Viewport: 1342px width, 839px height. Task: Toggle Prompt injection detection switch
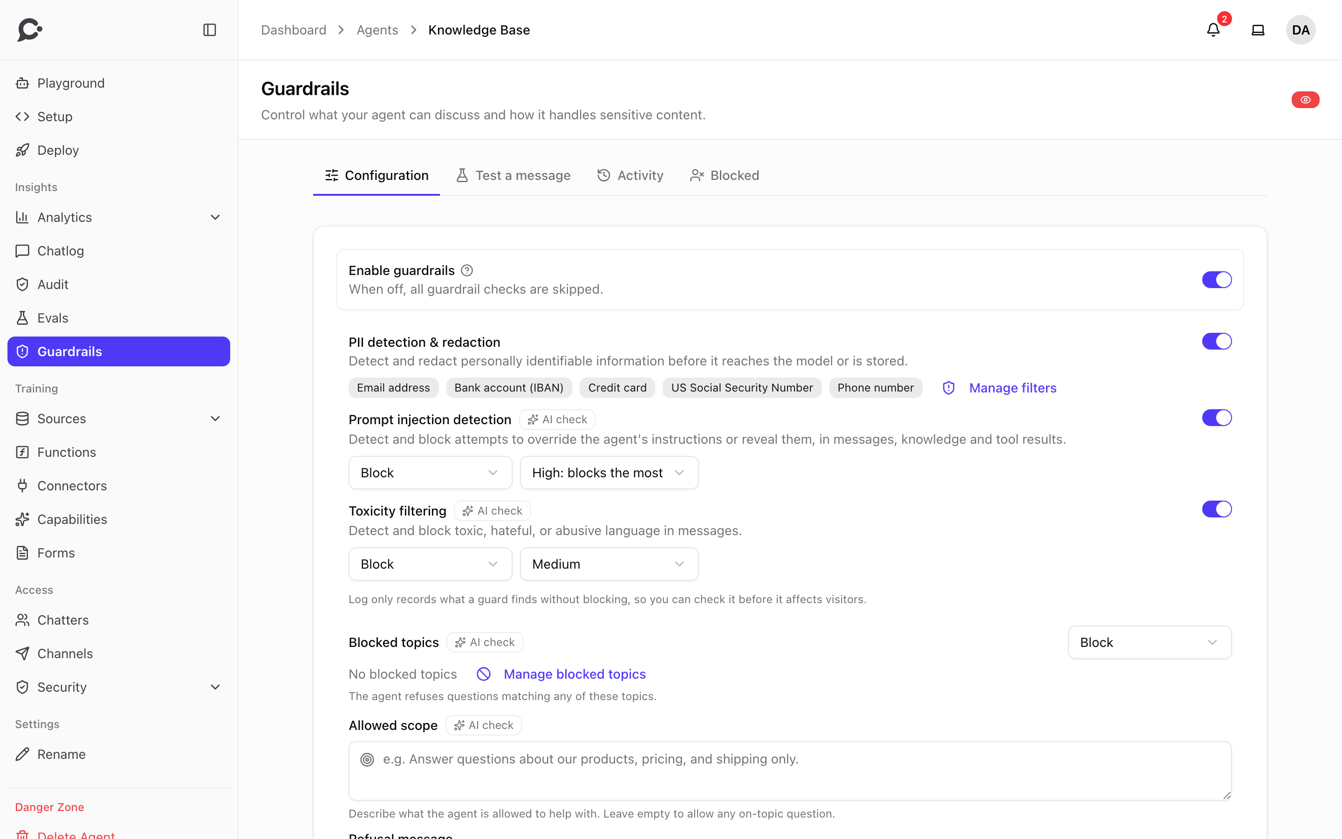(x=1217, y=418)
